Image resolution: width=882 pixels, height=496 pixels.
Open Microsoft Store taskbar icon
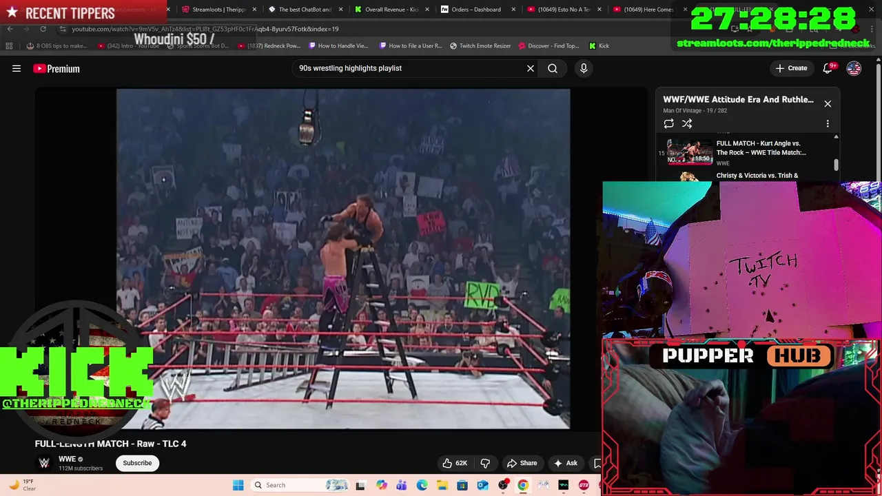pyautogui.click(x=462, y=485)
